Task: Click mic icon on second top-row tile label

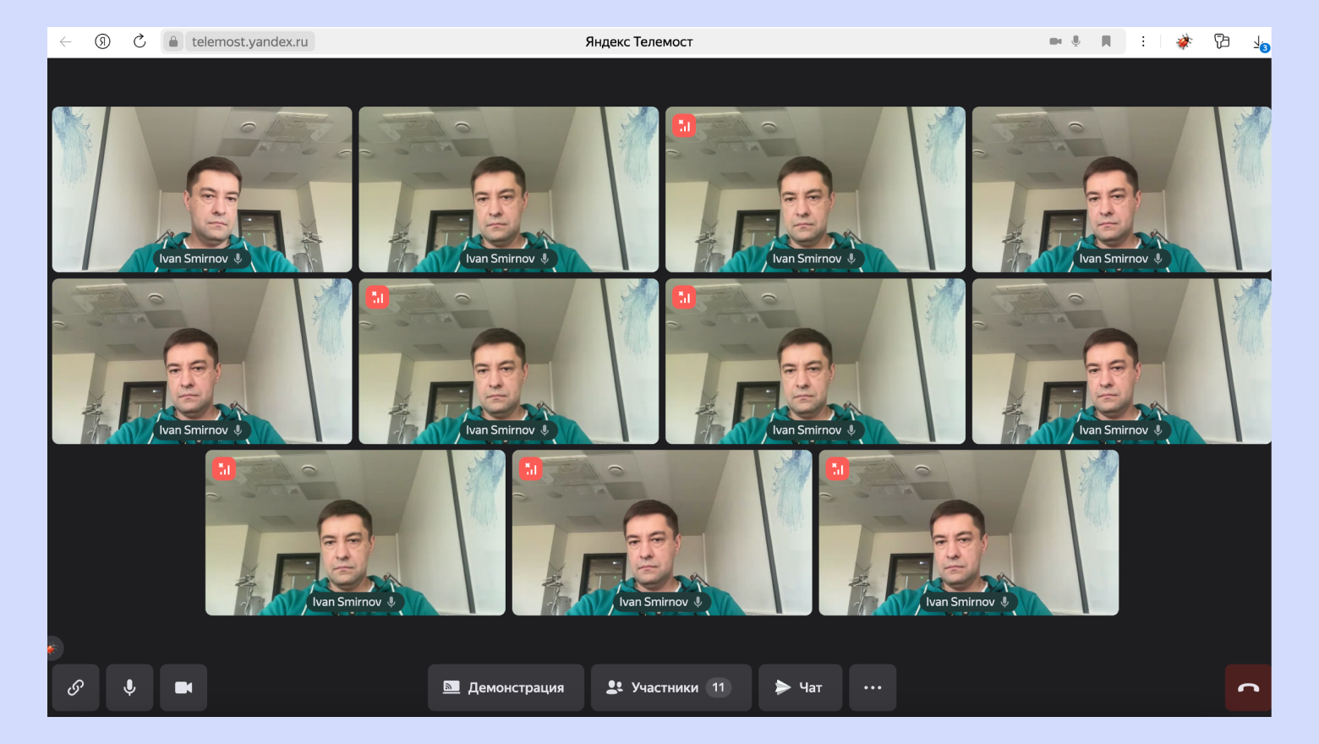Action: click(x=545, y=259)
